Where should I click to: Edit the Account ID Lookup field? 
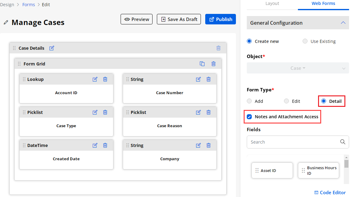point(95,79)
